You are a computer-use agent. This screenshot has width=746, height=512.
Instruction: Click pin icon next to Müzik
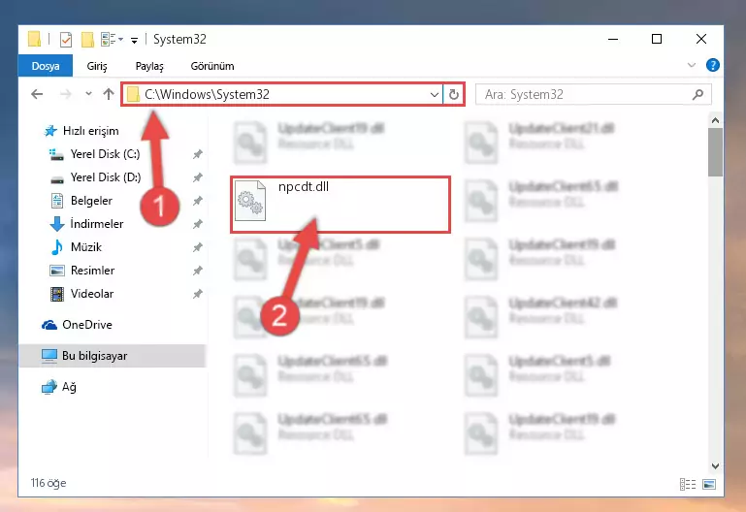click(198, 247)
